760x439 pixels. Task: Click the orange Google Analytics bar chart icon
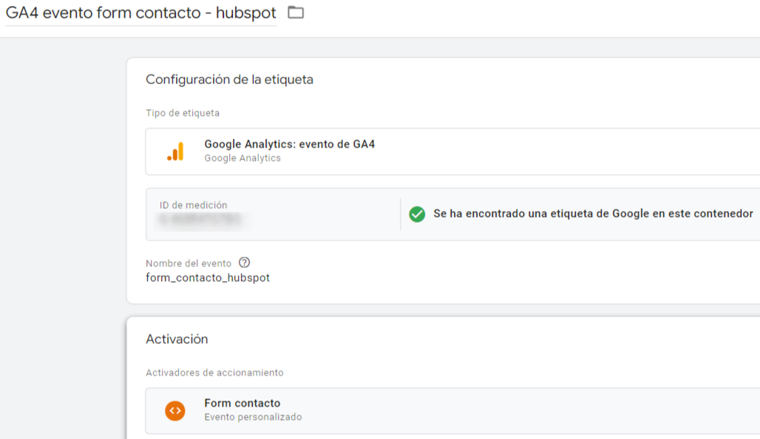[x=175, y=151]
